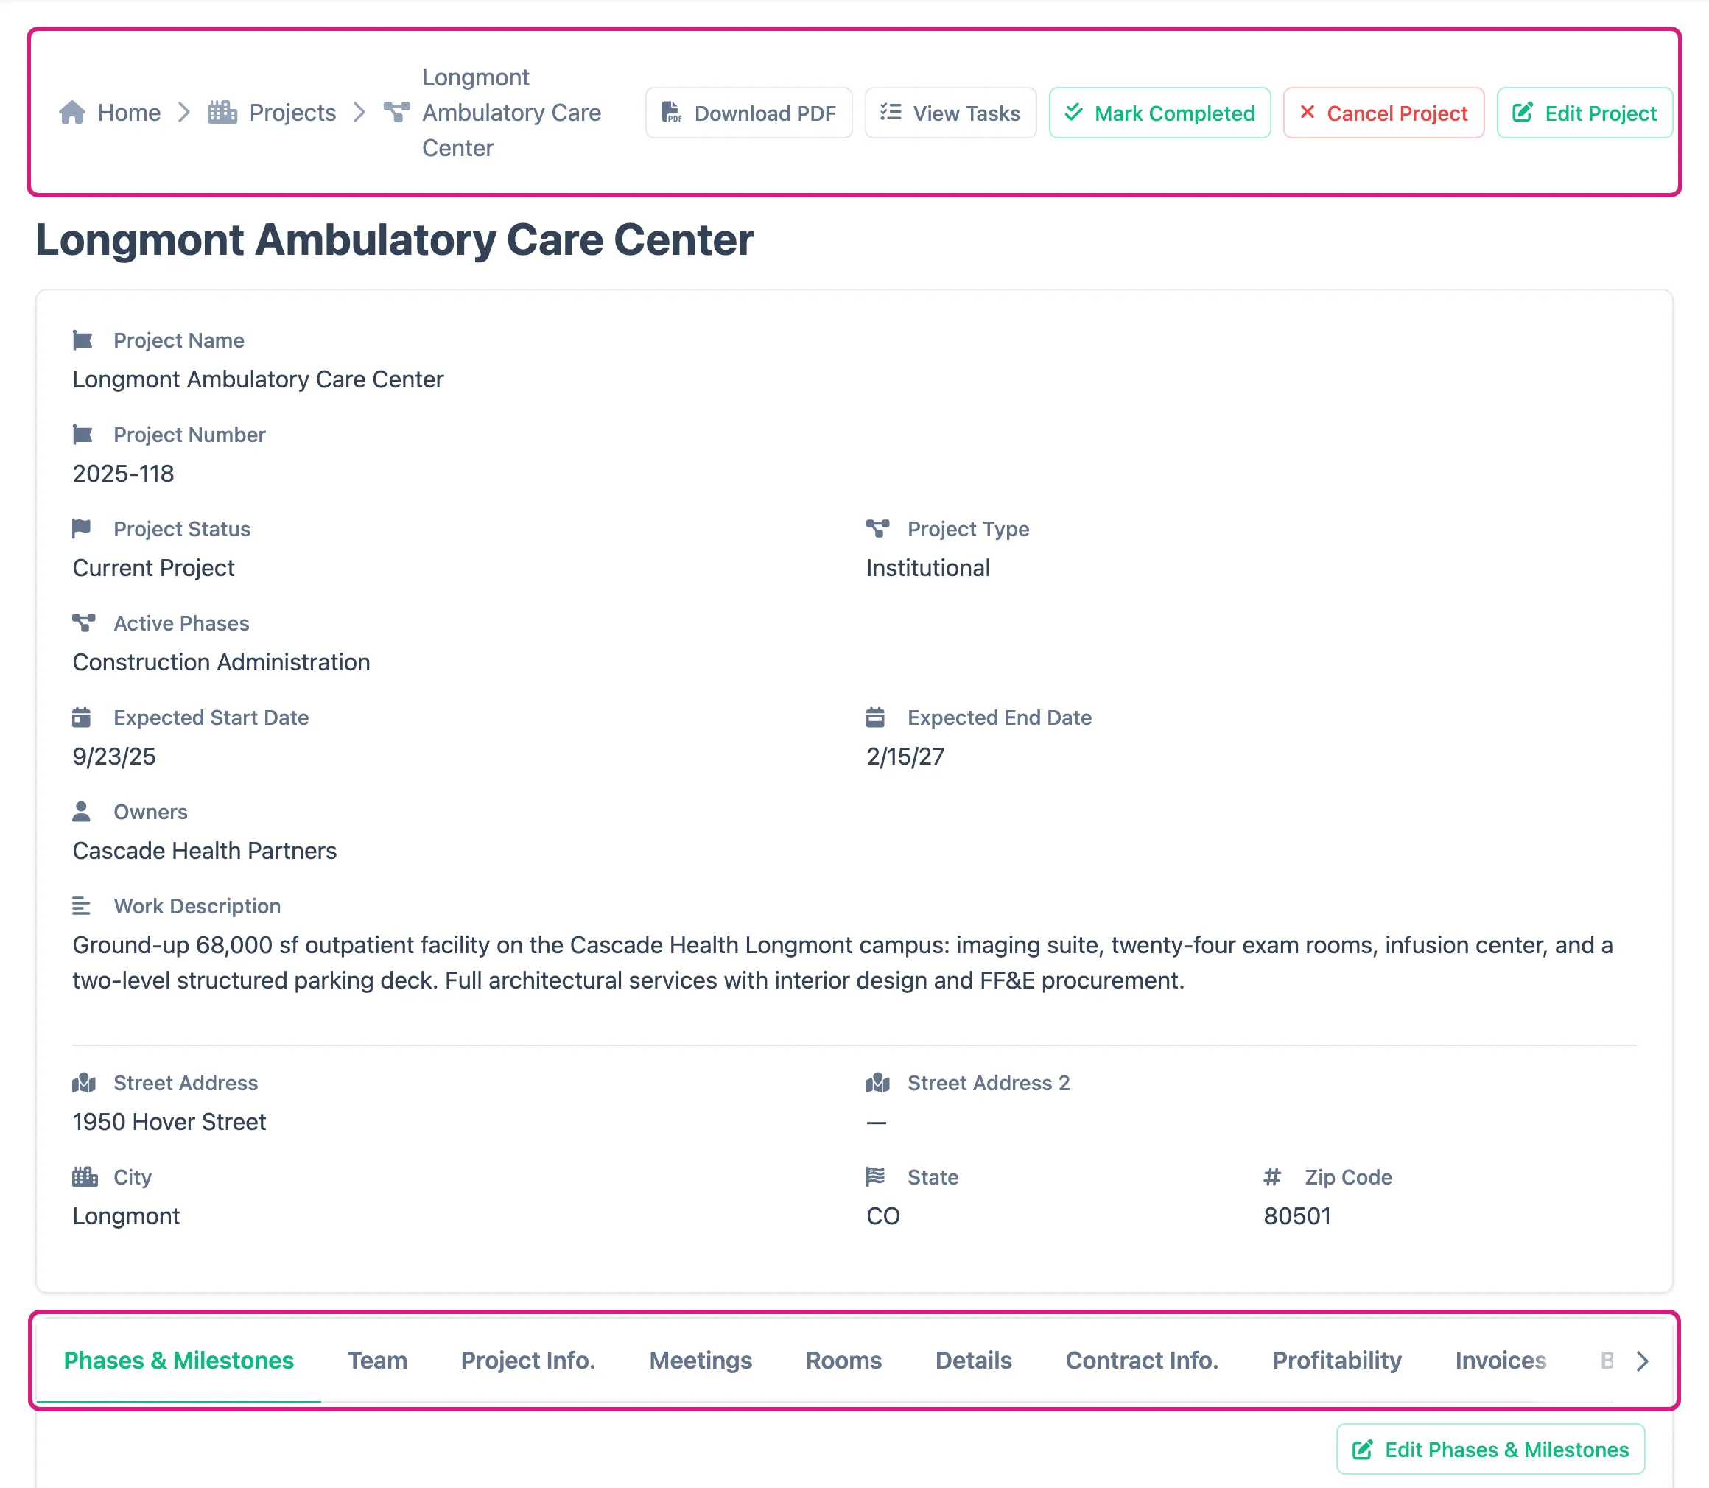
Task: Click the pencil icon on Edit Phases & Milestones
Action: [1362, 1450]
